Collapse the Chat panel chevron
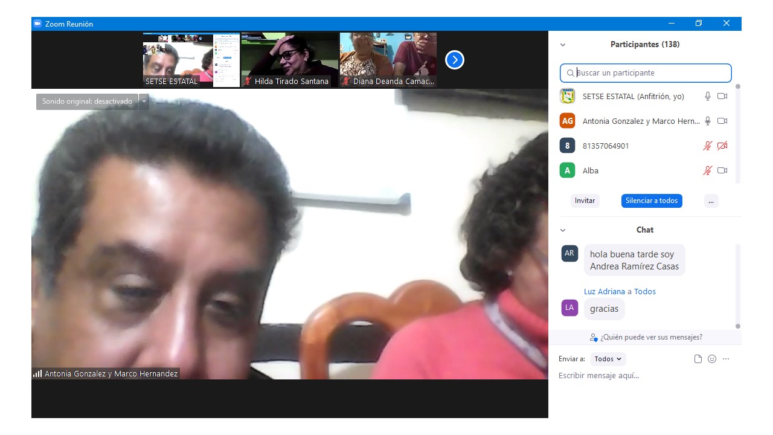The height and width of the screenshot is (435, 773). (563, 230)
